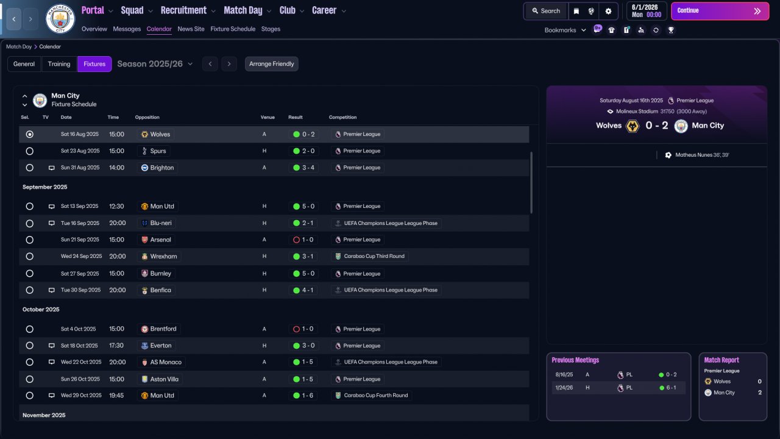Open the date and time display

[645, 11]
